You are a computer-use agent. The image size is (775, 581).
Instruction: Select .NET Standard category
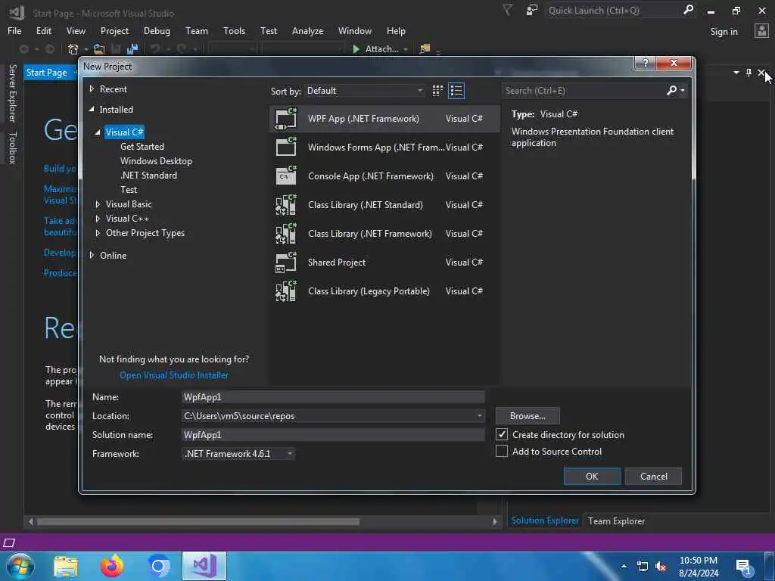coord(149,176)
